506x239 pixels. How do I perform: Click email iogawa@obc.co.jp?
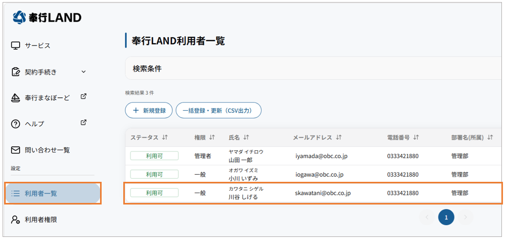[319, 175]
